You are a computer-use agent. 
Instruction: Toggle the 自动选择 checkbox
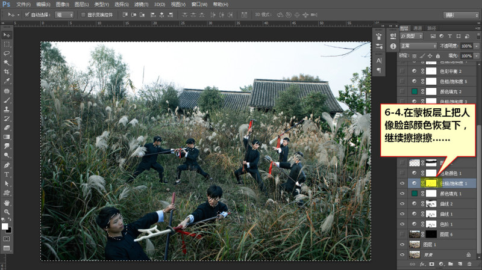point(27,14)
